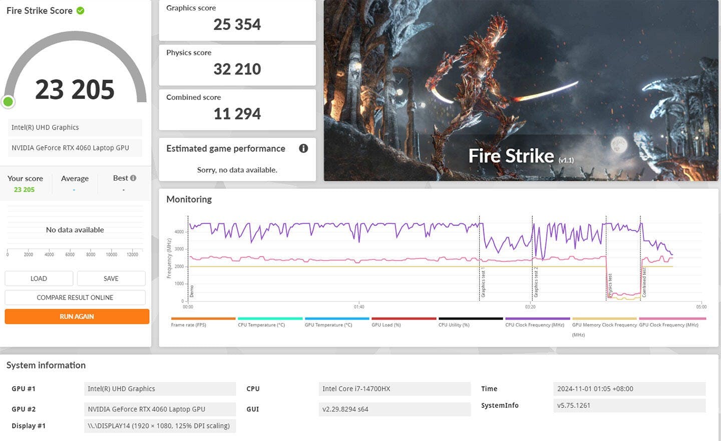Click the info icon beside Estimated game performance
The height and width of the screenshot is (441, 721).
coord(303,148)
